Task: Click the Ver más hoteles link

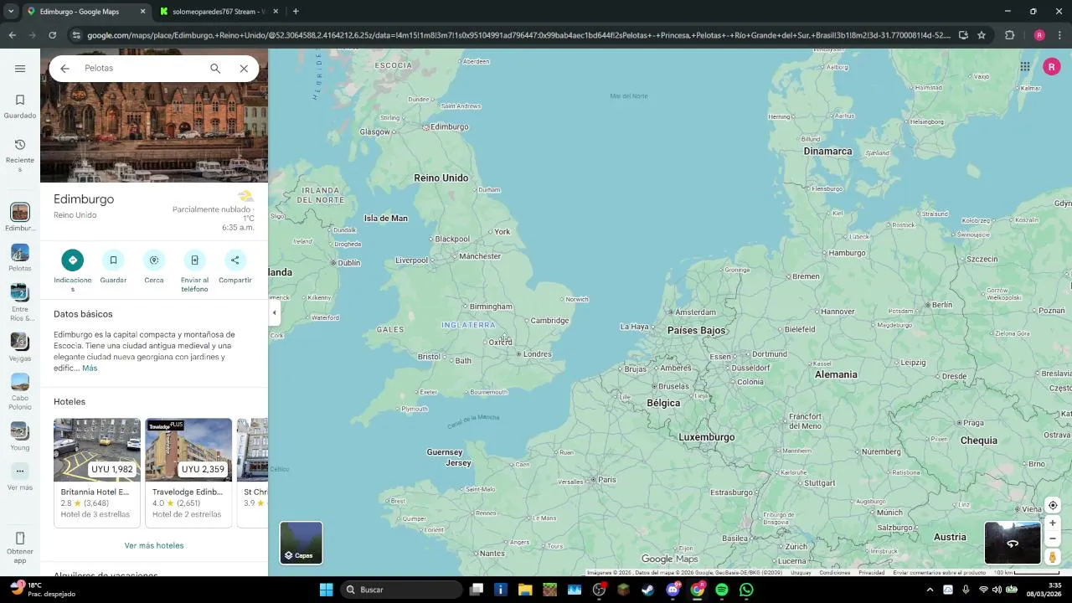Action: click(154, 545)
